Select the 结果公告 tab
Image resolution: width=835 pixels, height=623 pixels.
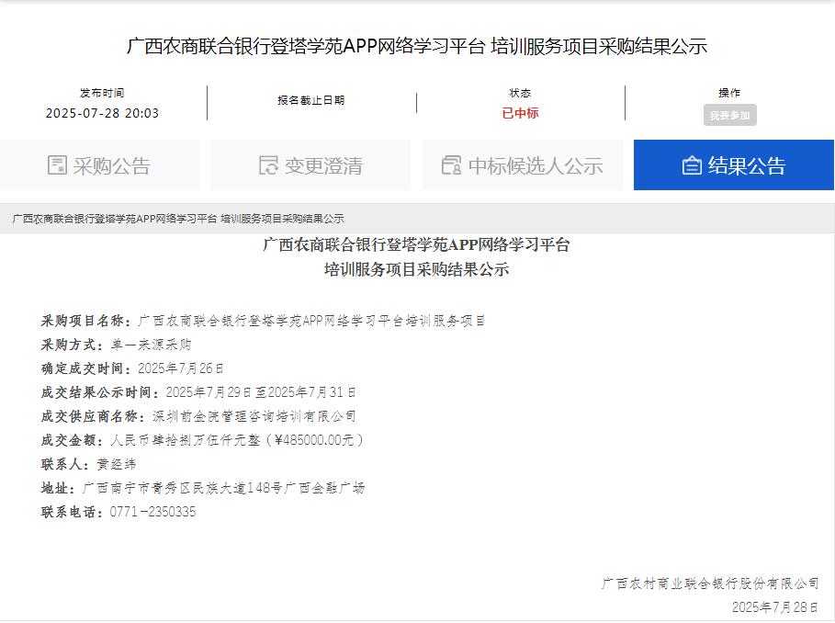[x=734, y=165]
